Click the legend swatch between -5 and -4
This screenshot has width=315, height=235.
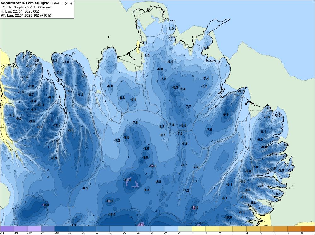tap(130, 229)
